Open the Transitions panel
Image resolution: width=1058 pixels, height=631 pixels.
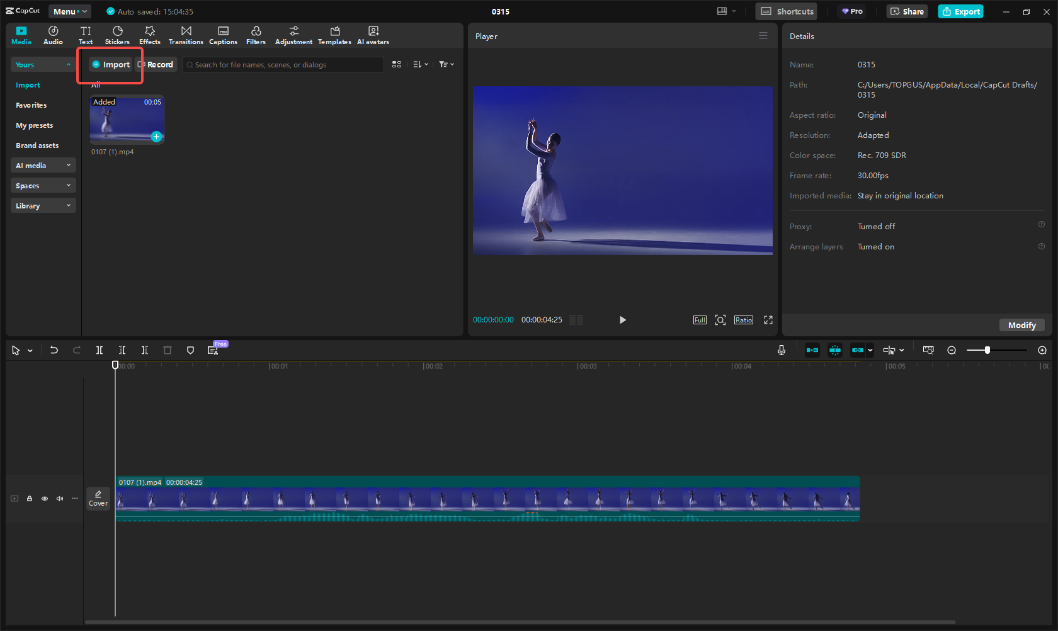point(186,35)
